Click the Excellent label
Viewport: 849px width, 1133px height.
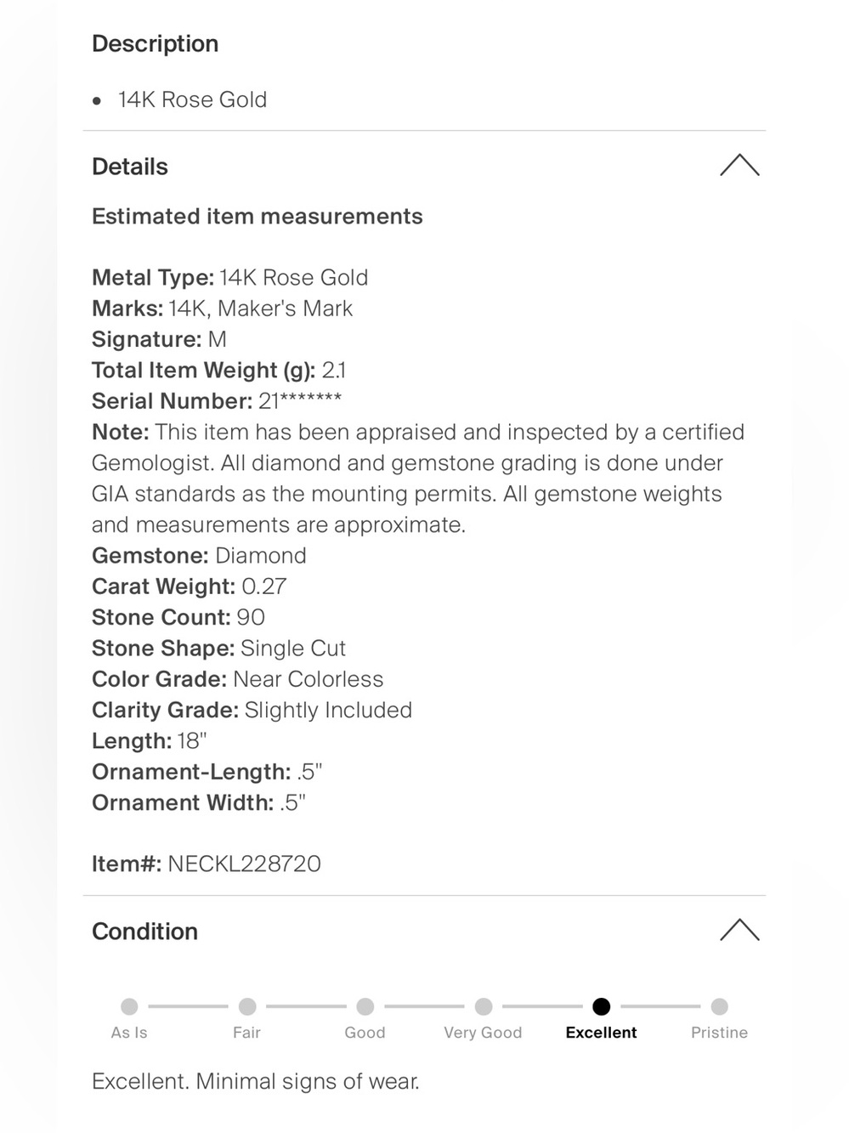tap(602, 1033)
